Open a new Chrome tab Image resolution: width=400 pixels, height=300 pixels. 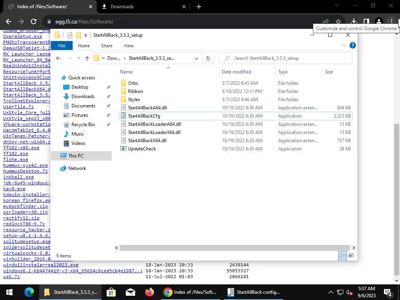199,7
